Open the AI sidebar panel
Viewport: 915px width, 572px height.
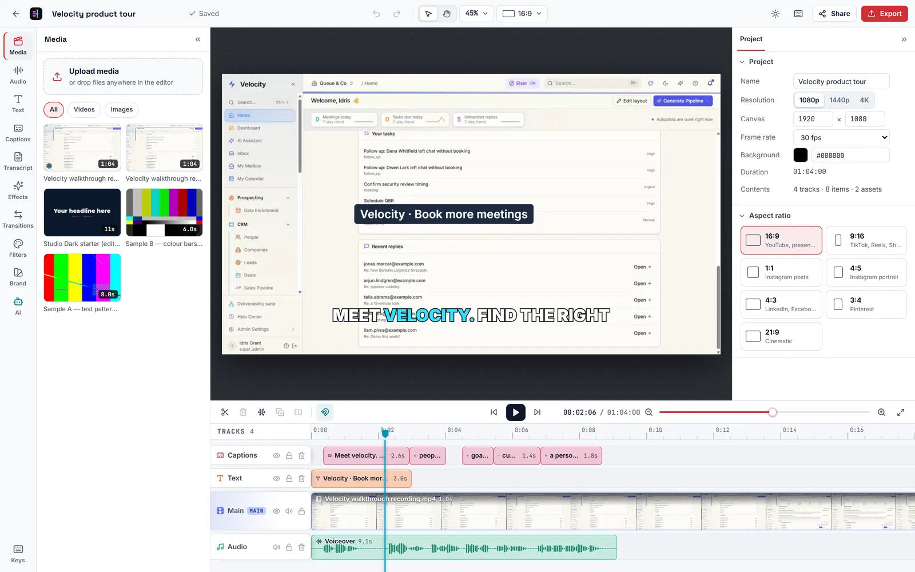[x=18, y=306]
